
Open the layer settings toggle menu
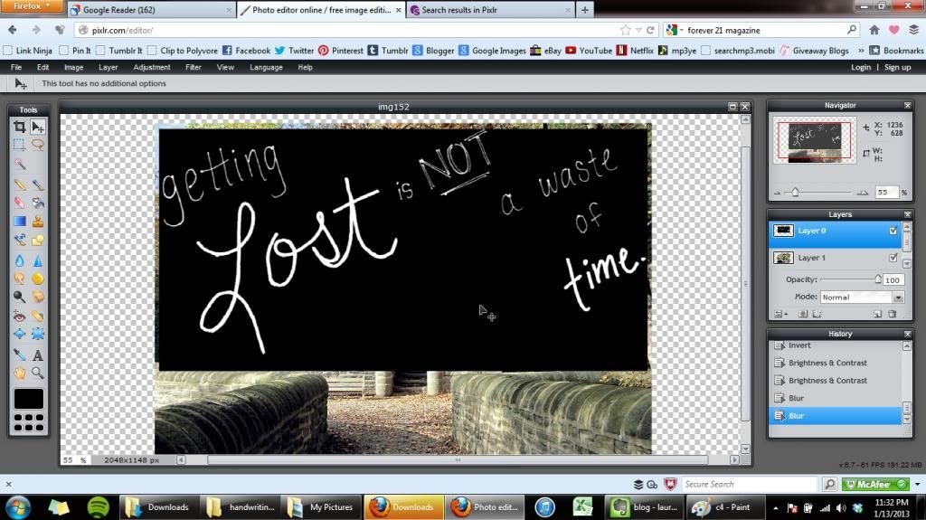coord(780,315)
